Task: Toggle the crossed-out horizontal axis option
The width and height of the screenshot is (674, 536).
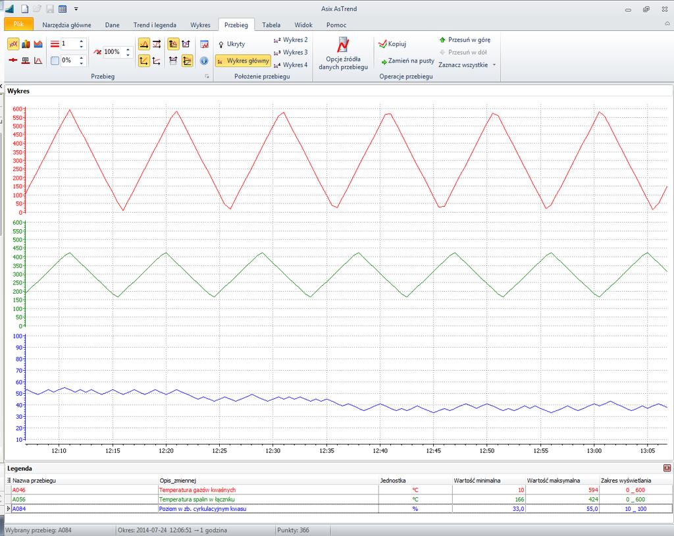Action: 157,44
